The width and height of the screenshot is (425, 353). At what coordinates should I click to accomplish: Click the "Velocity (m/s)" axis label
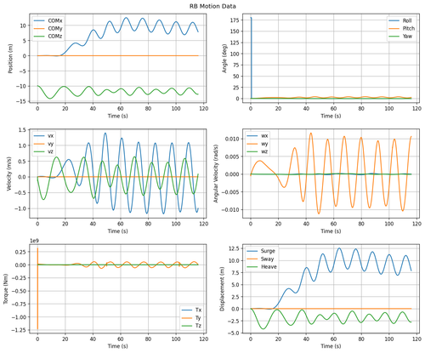click(x=9, y=174)
